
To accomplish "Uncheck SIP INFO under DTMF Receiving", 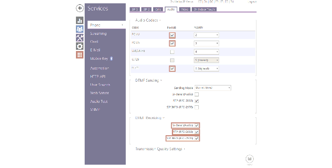I will [197, 139].
